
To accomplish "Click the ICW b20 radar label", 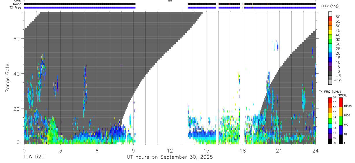I will coord(34,157).
